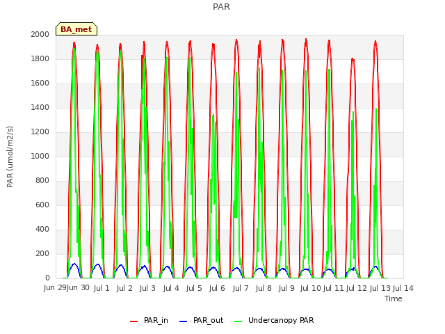The height and width of the screenshot is (334, 445).
Task: Click the Jul 11 x-axis date label
Action: [x=334, y=288]
